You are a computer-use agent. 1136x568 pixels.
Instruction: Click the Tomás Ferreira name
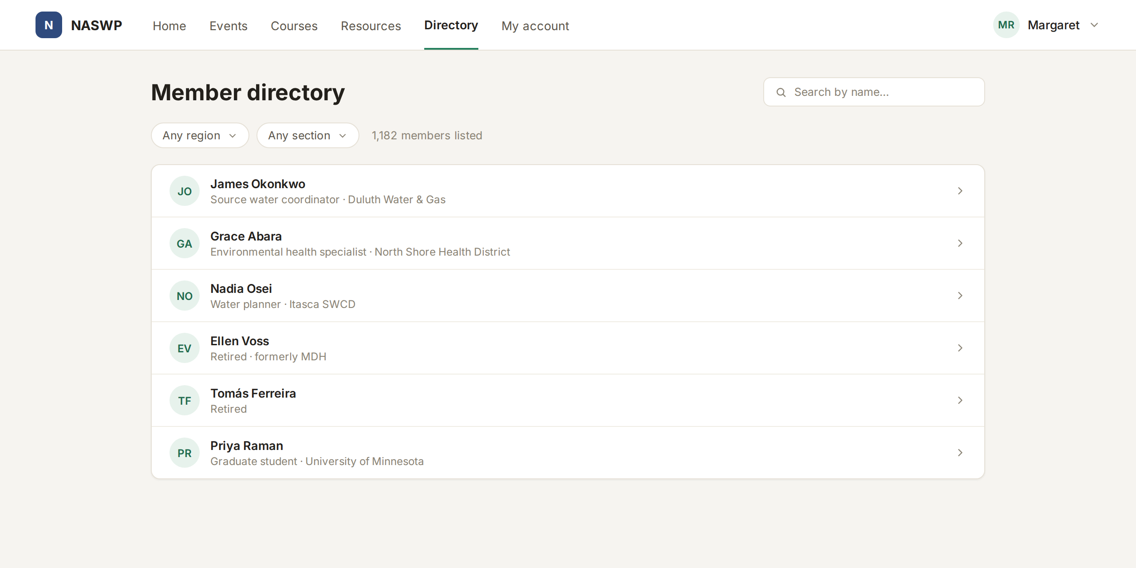point(253,393)
